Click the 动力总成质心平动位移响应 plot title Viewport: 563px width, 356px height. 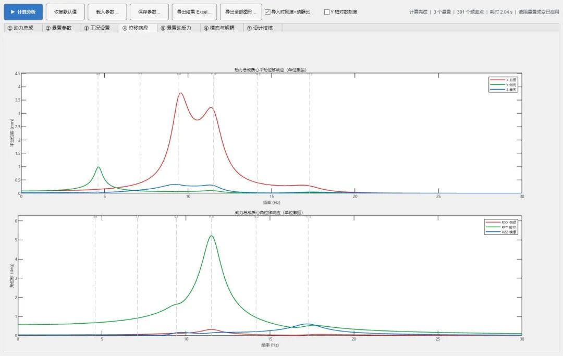(271, 70)
